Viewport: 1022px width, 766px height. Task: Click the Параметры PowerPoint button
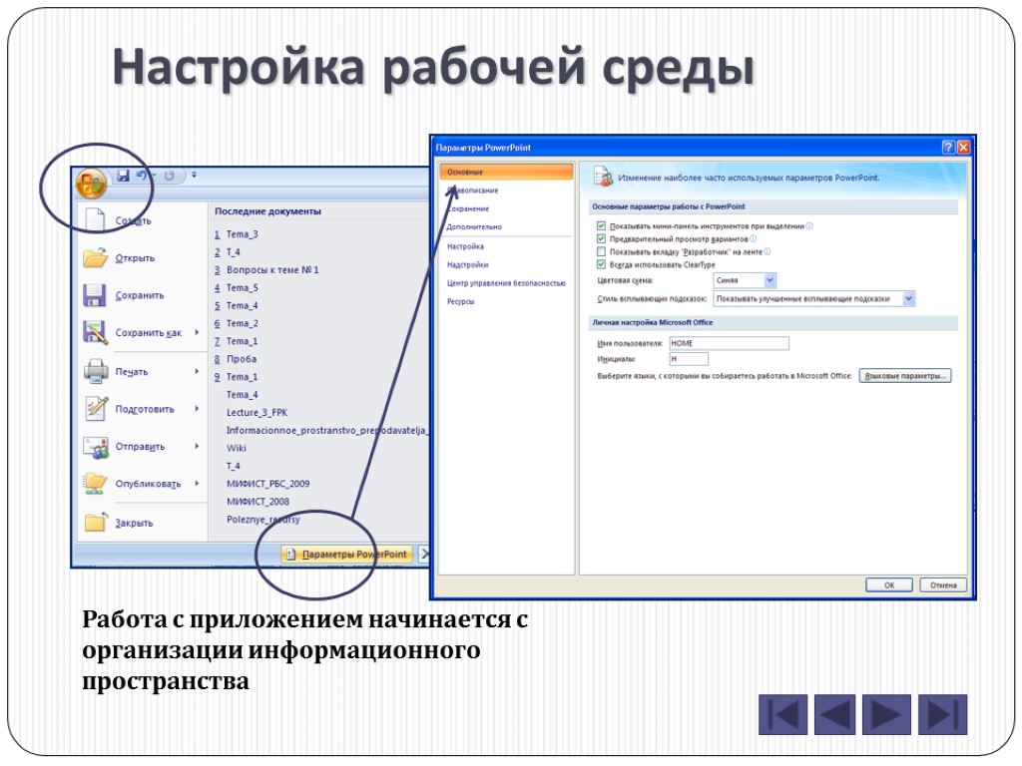point(347,555)
